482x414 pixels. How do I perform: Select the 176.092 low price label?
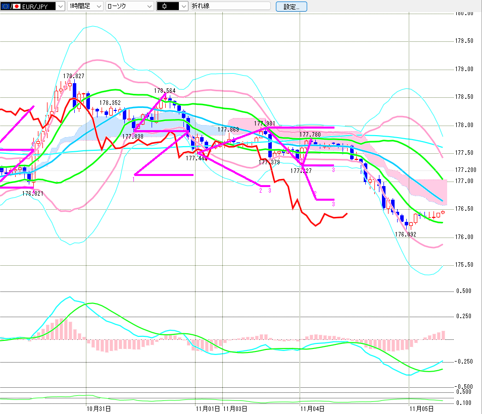click(405, 234)
